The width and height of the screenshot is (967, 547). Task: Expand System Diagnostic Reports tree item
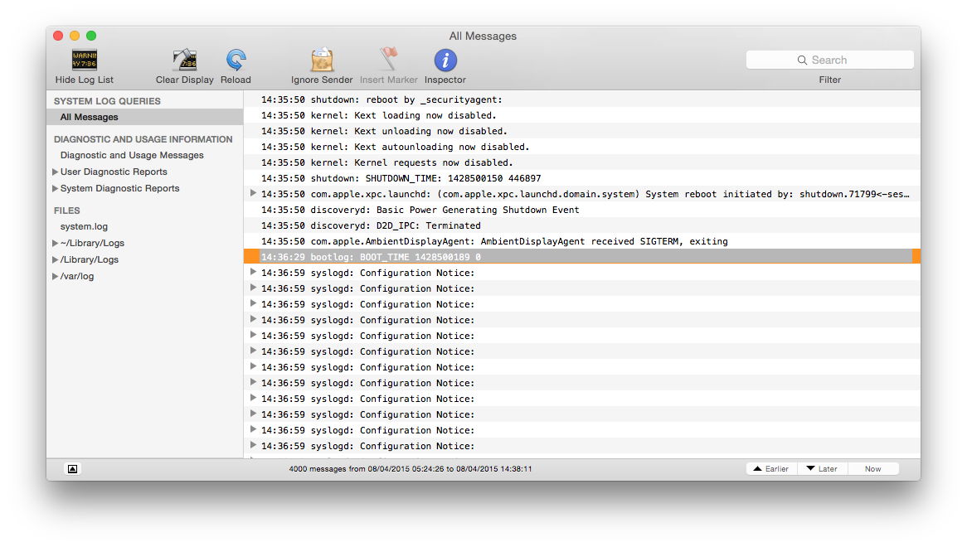(56, 189)
